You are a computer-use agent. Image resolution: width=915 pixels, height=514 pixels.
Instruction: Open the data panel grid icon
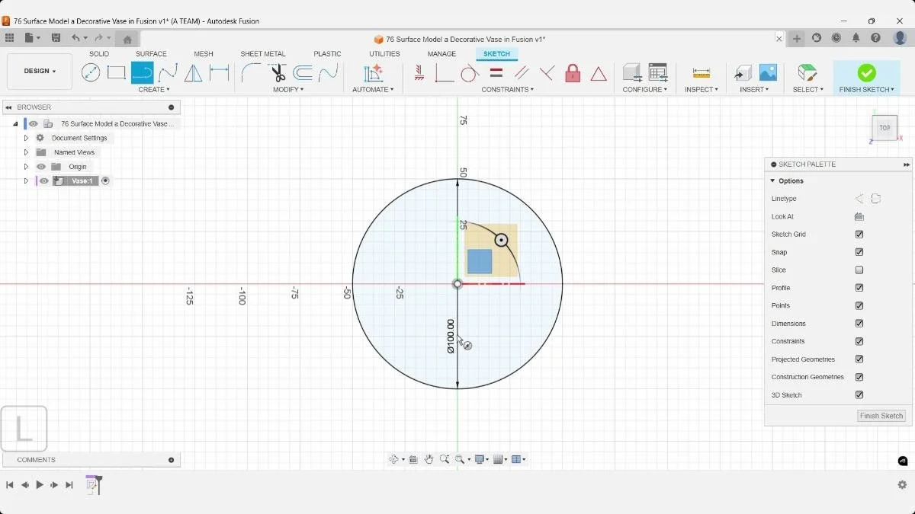tap(9, 38)
